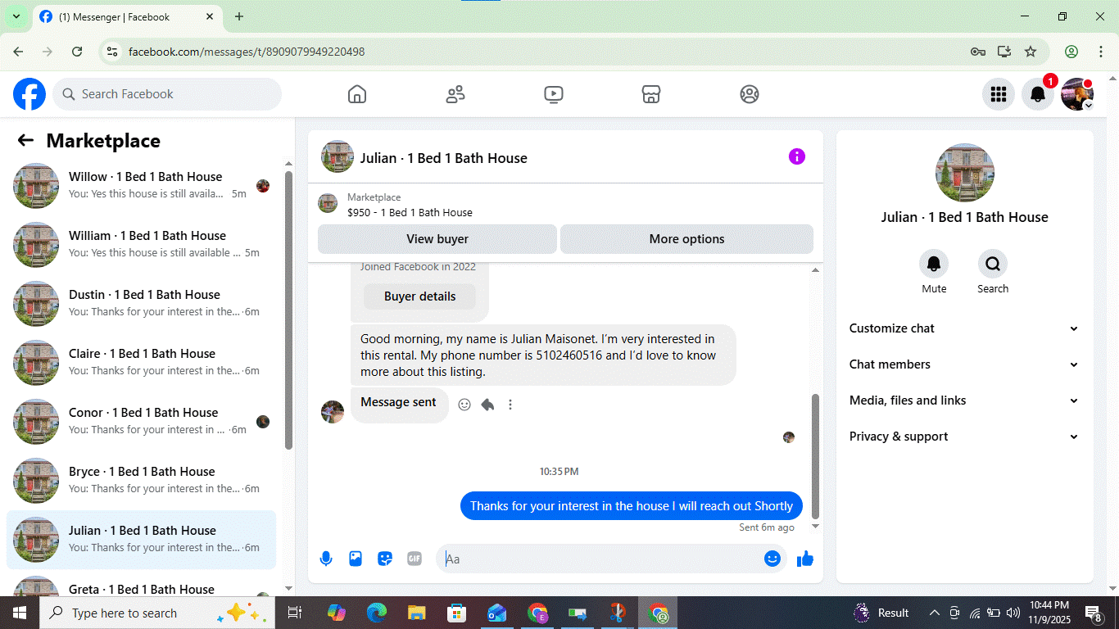Click the browser address bar URL
Image resolution: width=1119 pixels, height=629 pixels.
[x=247, y=52]
